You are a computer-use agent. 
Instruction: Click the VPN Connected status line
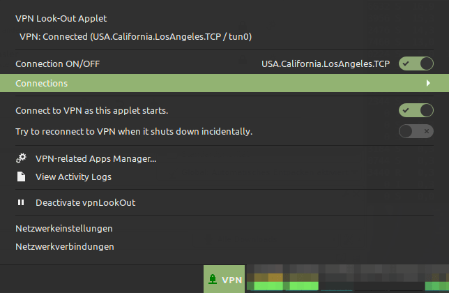pyautogui.click(x=135, y=37)
